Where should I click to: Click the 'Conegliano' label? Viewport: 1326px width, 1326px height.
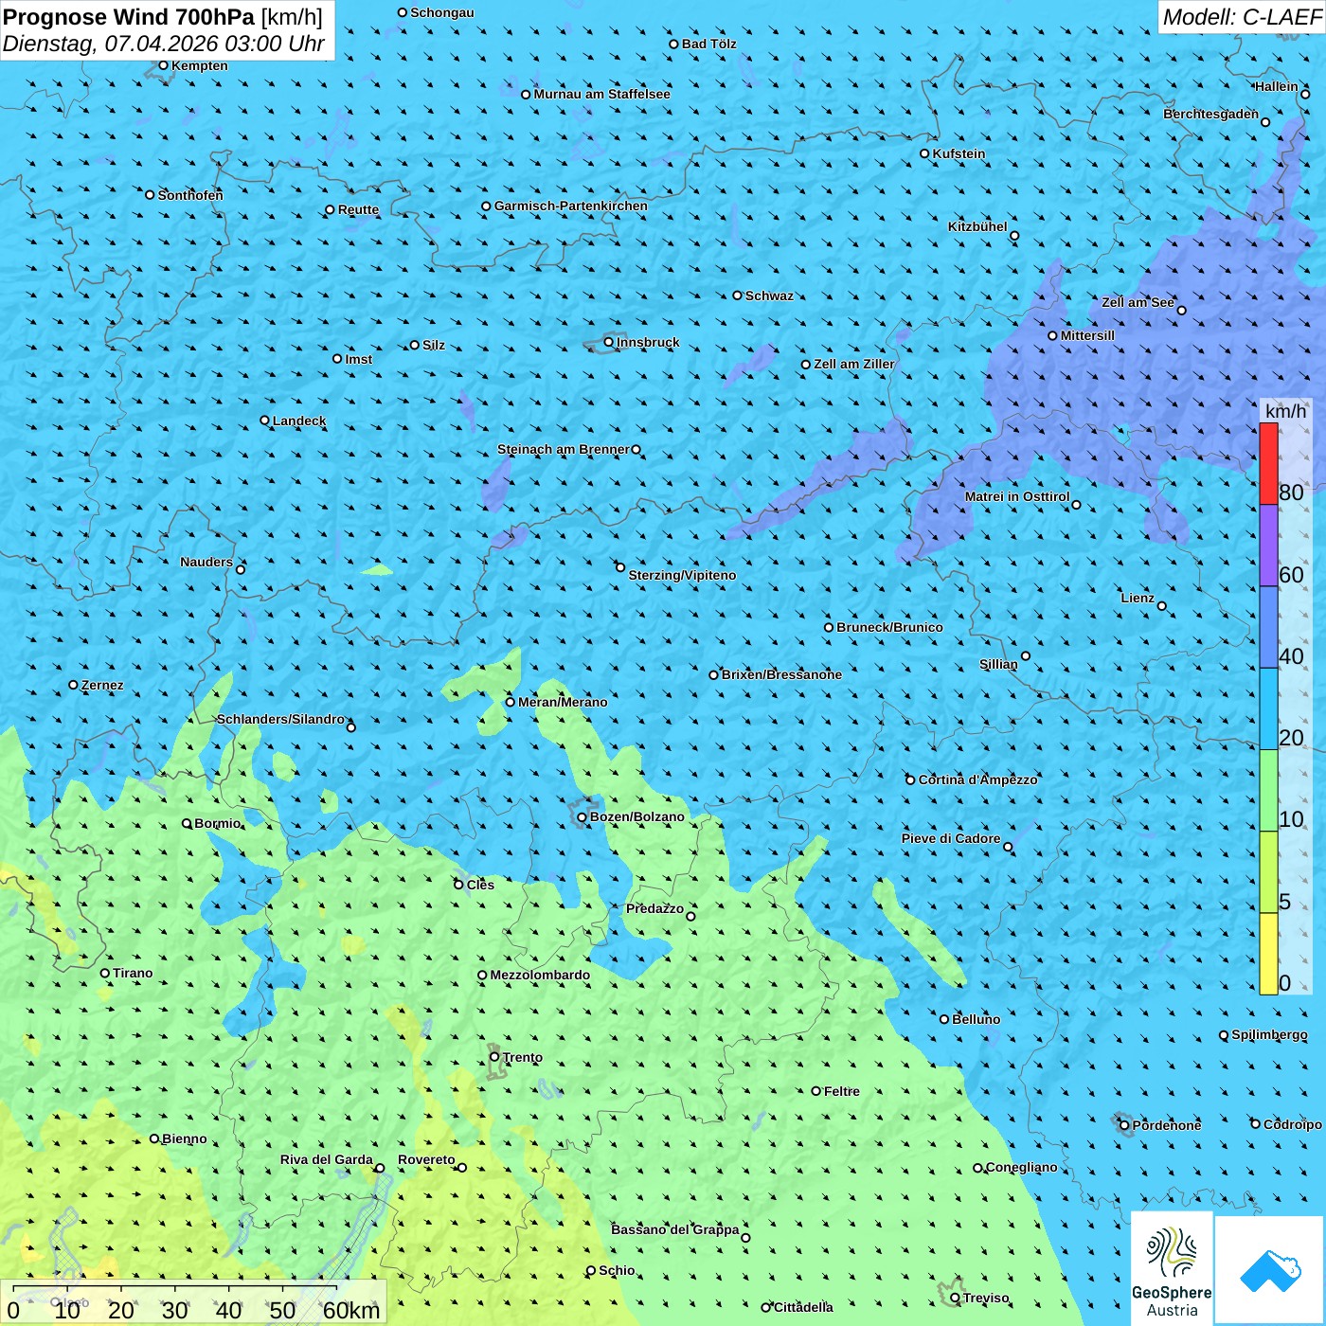(x=1021, y=1167)
